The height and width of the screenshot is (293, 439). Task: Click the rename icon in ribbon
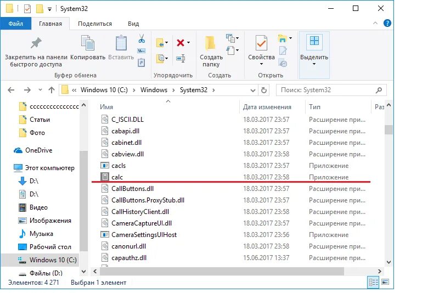click(181, 58)
